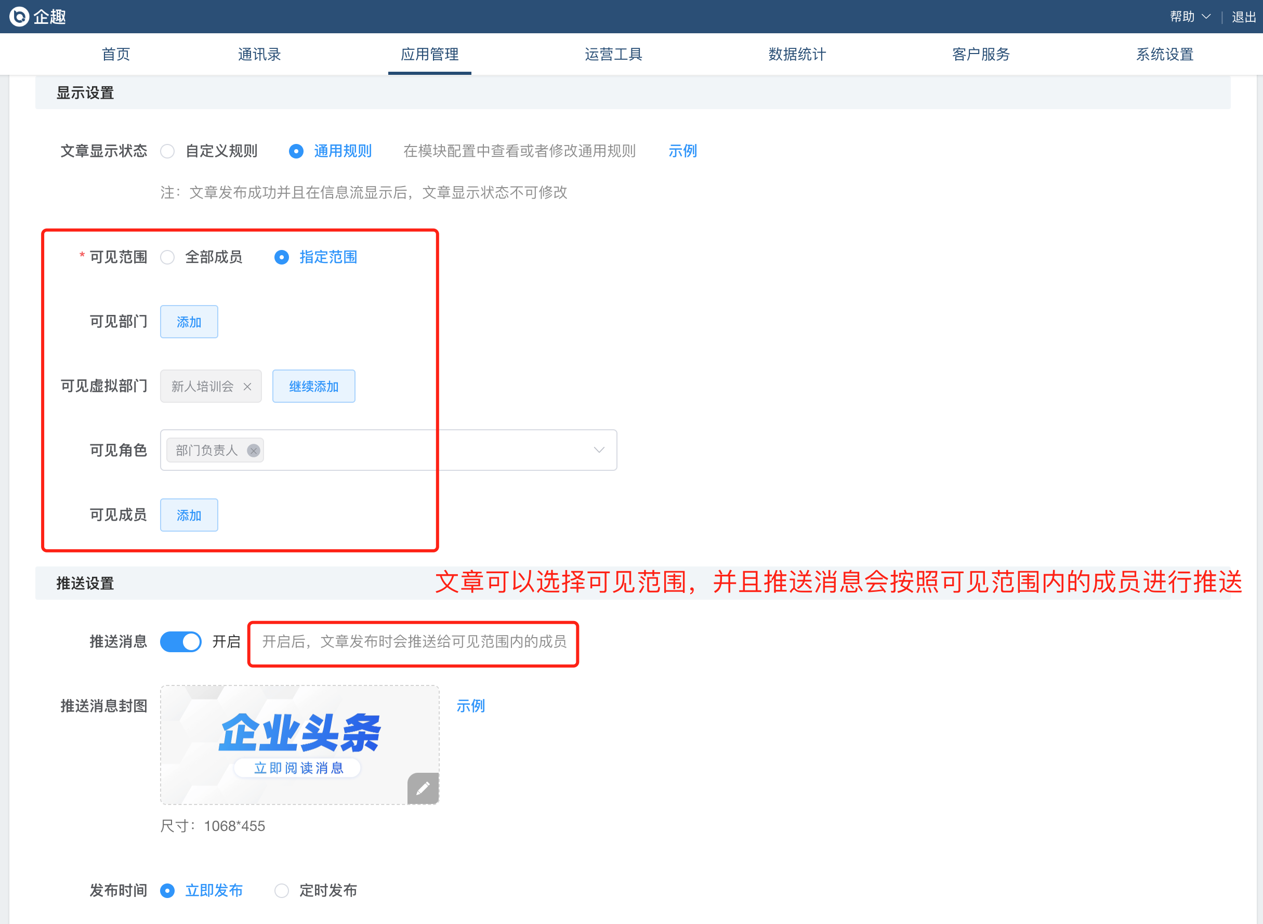1263x924 pixels.
Task: Expand the 帮助 dropdown arrow
Action: (x=1206, y=17)
